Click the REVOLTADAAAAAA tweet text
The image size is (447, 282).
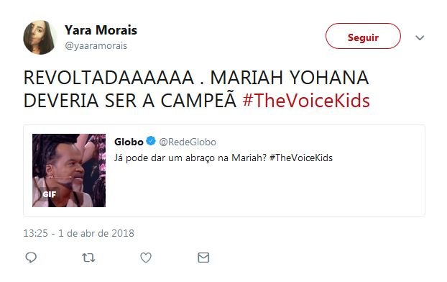(109, 78)
